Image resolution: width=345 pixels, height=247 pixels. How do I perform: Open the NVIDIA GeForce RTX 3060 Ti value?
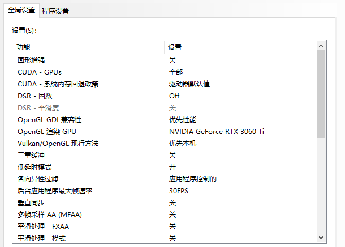pos(217,131)
